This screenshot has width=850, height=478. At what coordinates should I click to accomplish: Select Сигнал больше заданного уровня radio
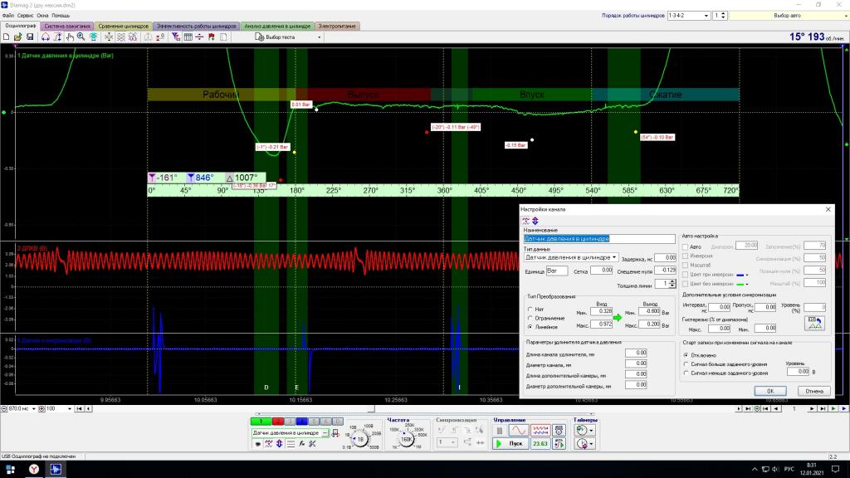coord(686,364)
